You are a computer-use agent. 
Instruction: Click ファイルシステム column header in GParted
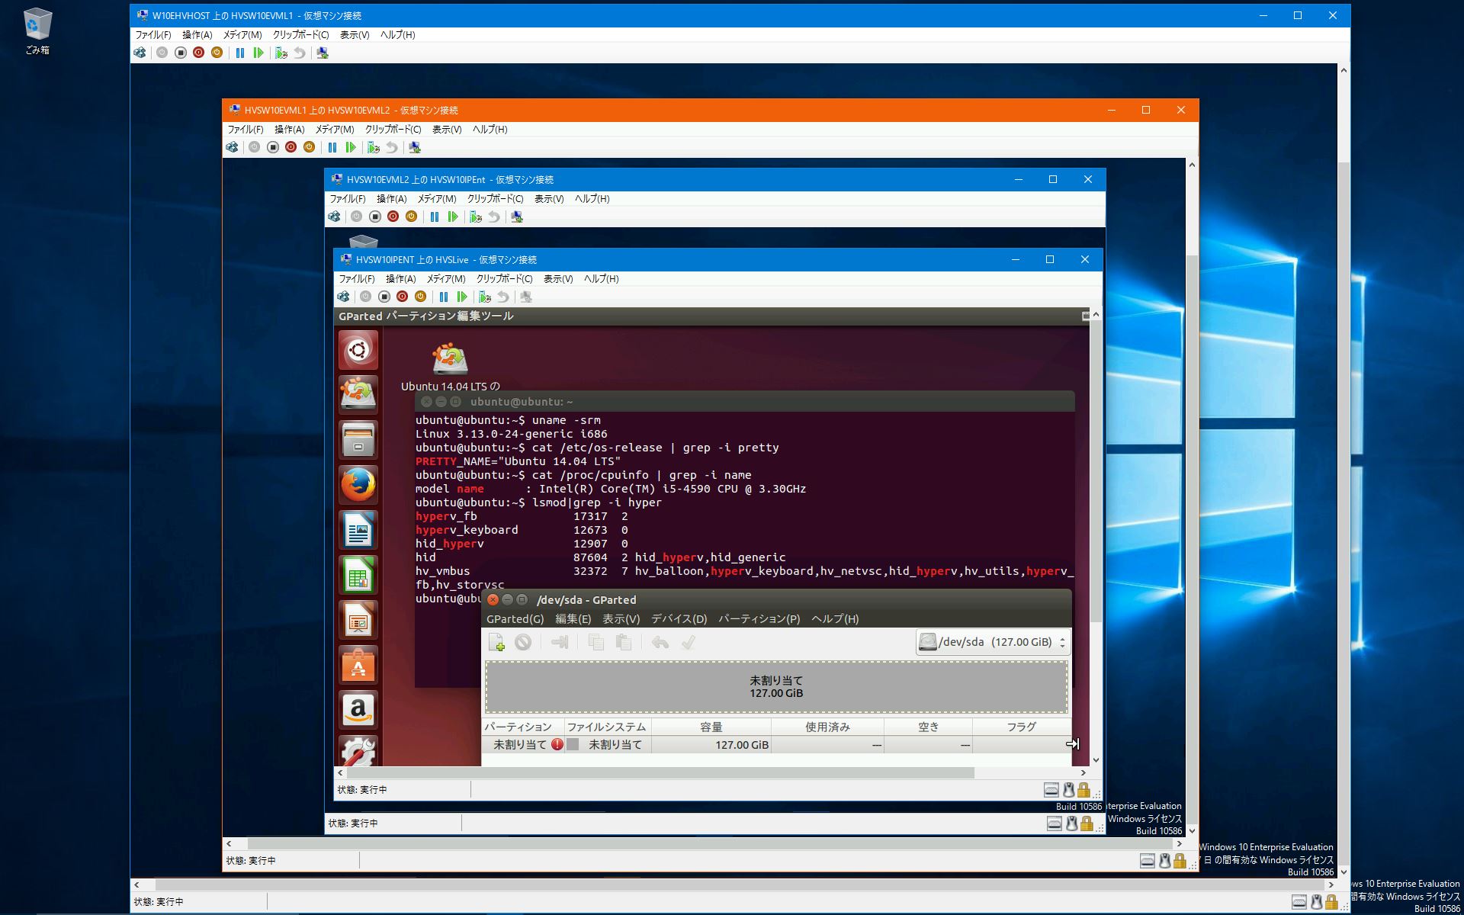click(x=607, y=727)
